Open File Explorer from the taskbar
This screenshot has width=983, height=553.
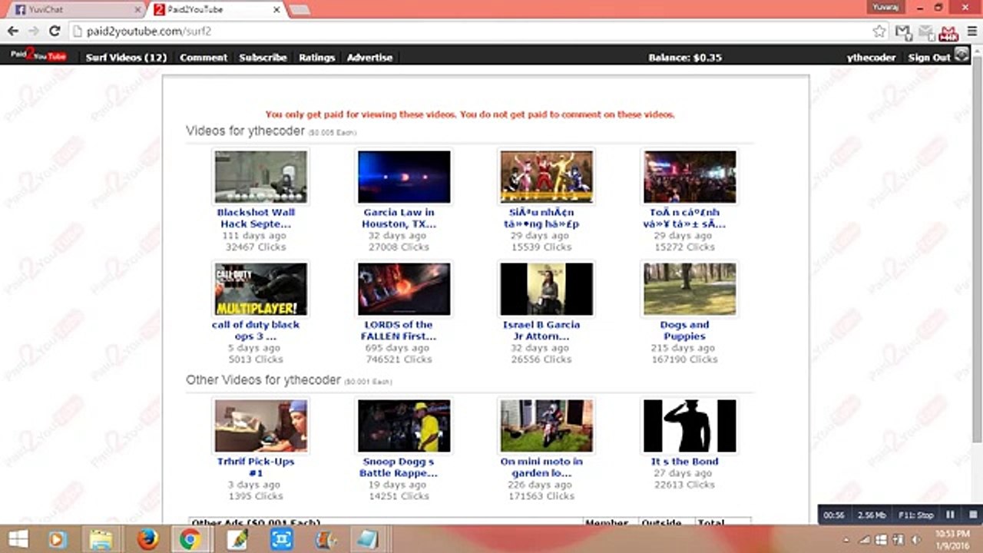tap(101, 539)
